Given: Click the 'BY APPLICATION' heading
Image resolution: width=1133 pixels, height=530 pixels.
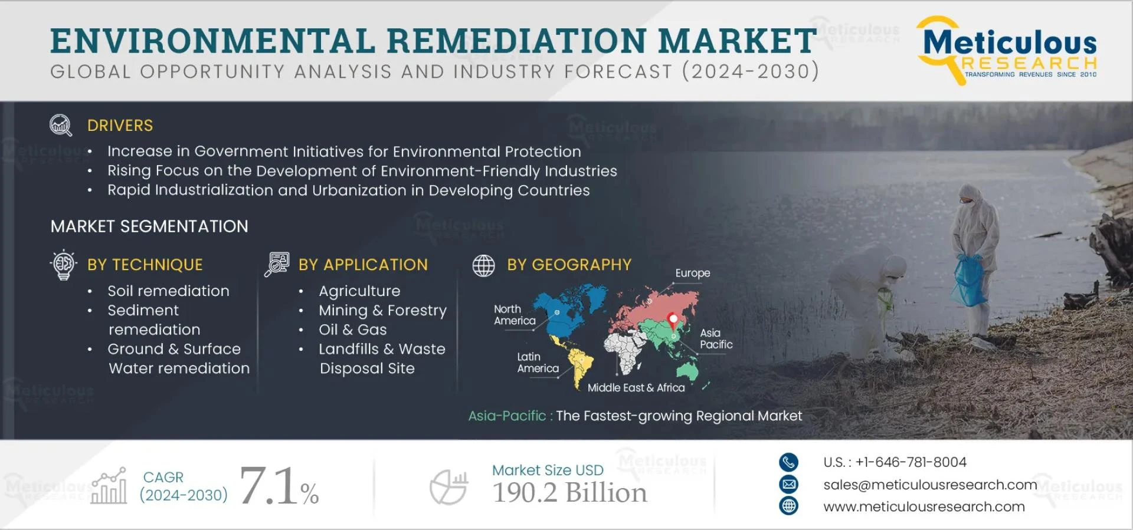Looking at the screenshot, I should click(363, 265).
